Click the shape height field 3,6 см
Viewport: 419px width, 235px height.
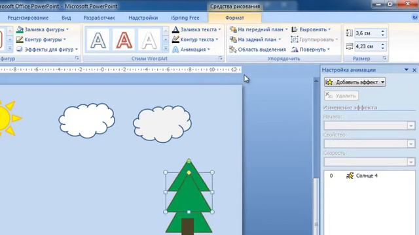(x=367, y=33)
